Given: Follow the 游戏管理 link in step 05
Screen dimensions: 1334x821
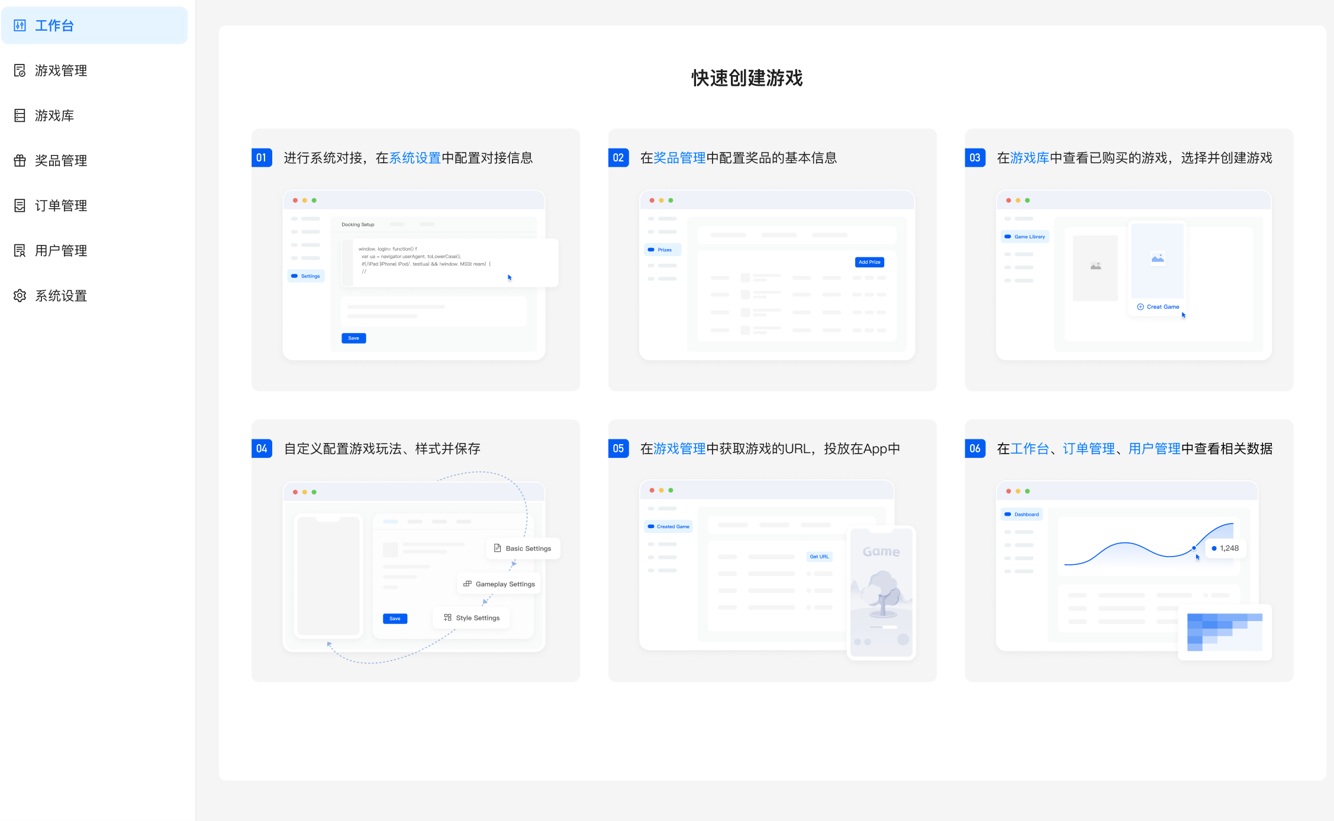Looking at the screenshot, I should (679, 449).
